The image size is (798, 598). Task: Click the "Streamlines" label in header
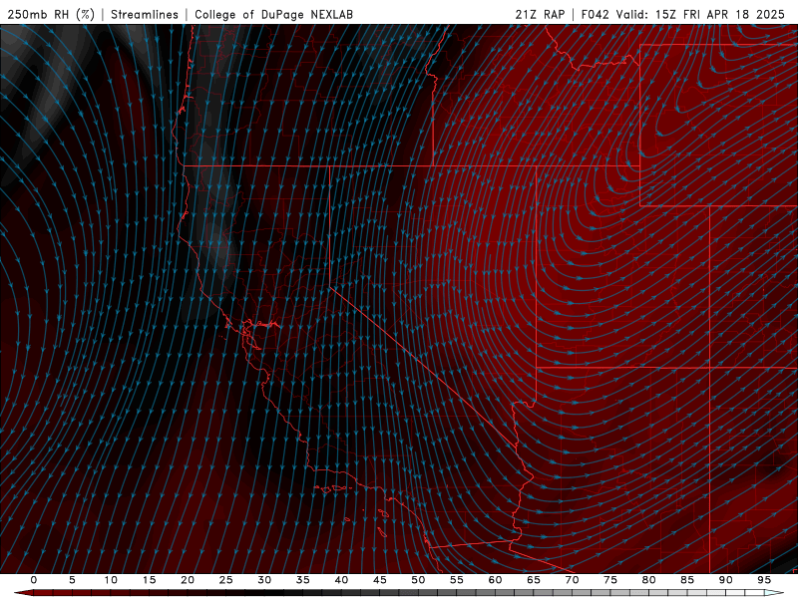click(x=145, y=14)
